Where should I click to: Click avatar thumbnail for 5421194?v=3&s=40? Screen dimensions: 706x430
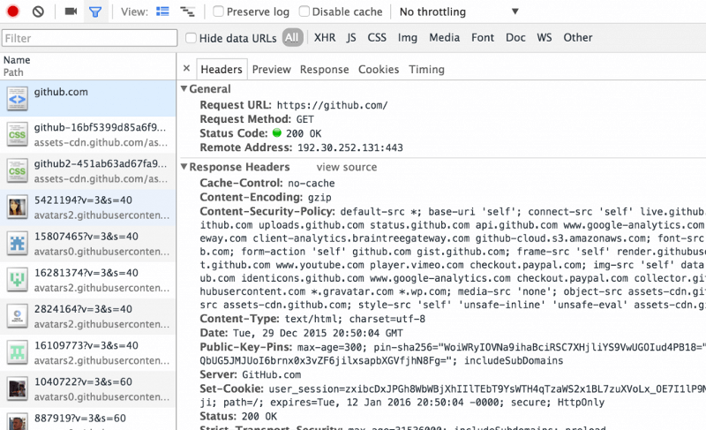click(x=17, y=207)
